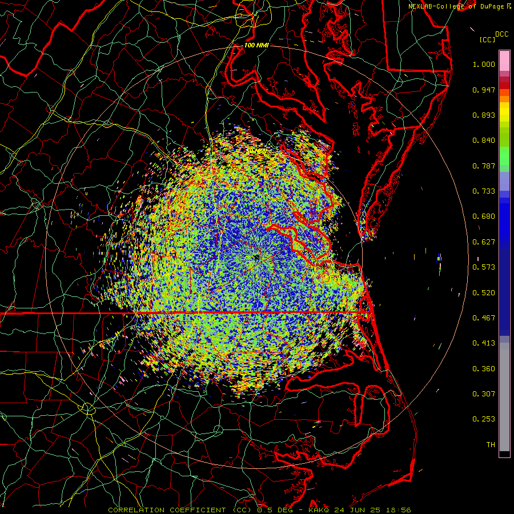The image size is (514, 514).
Task: Select the 1.000 value on the legend
Action: [x=484, y=64]
